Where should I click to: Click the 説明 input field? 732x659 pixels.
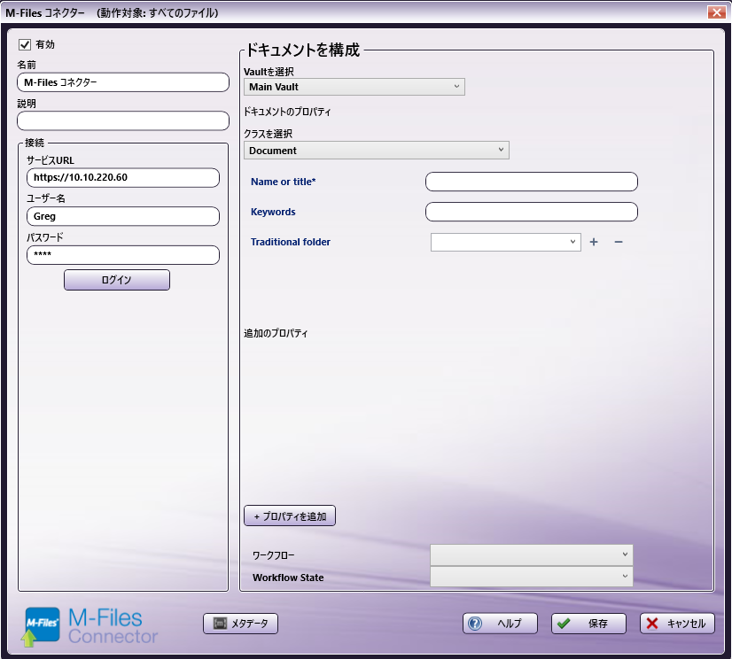pos(123,120)
